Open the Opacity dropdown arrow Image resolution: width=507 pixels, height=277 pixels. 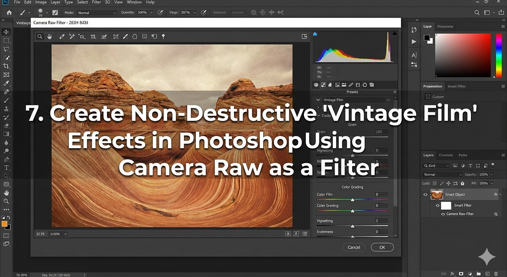coord(492,175)
